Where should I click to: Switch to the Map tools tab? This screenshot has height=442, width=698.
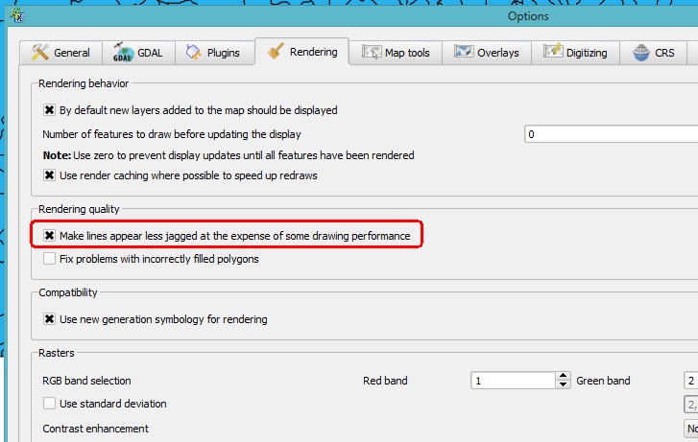[x=396, y=53]
